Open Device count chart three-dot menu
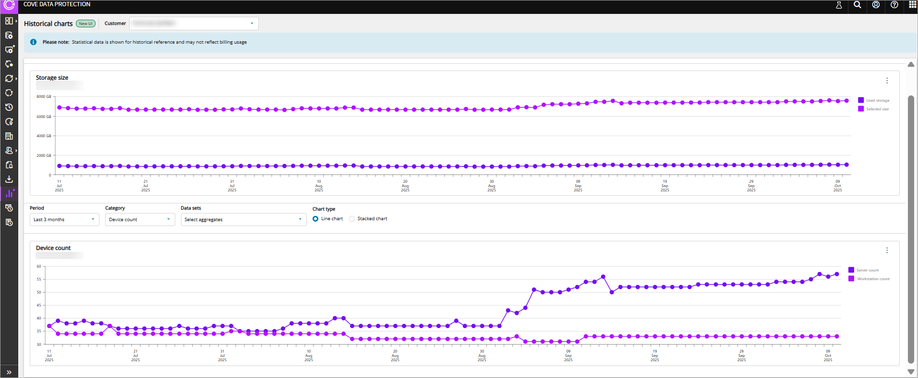The image size is (918, 378). (887, 250)
